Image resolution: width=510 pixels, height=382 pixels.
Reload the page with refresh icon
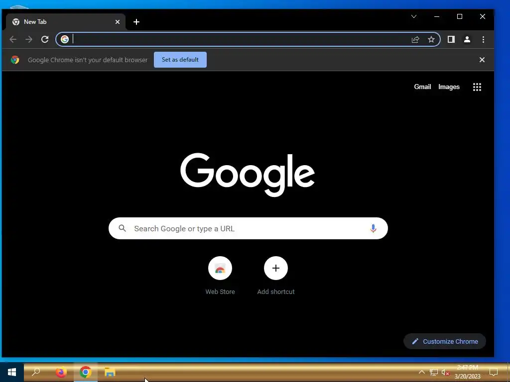click(45, 39)
